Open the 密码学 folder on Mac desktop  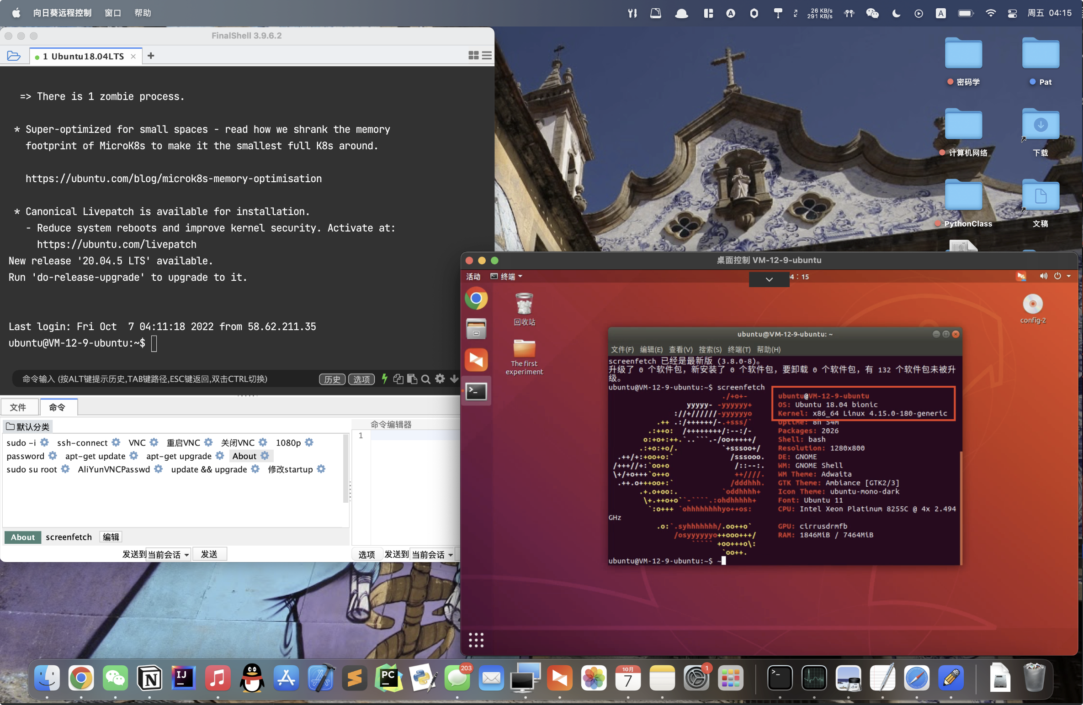[x=963, y=62]
